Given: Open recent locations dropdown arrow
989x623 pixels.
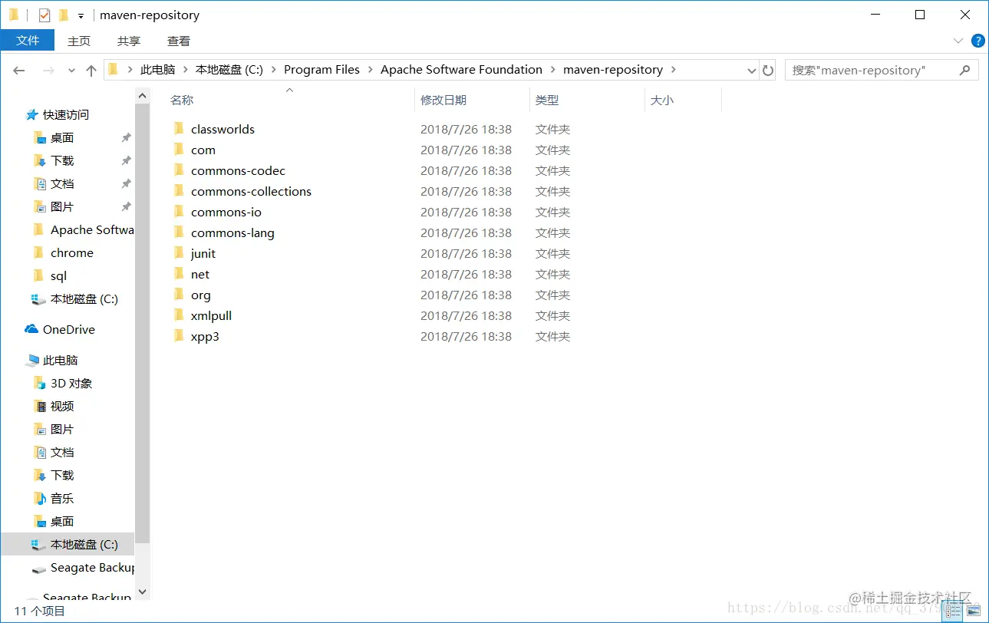Looking at the screenshot, I should point(71,71).
